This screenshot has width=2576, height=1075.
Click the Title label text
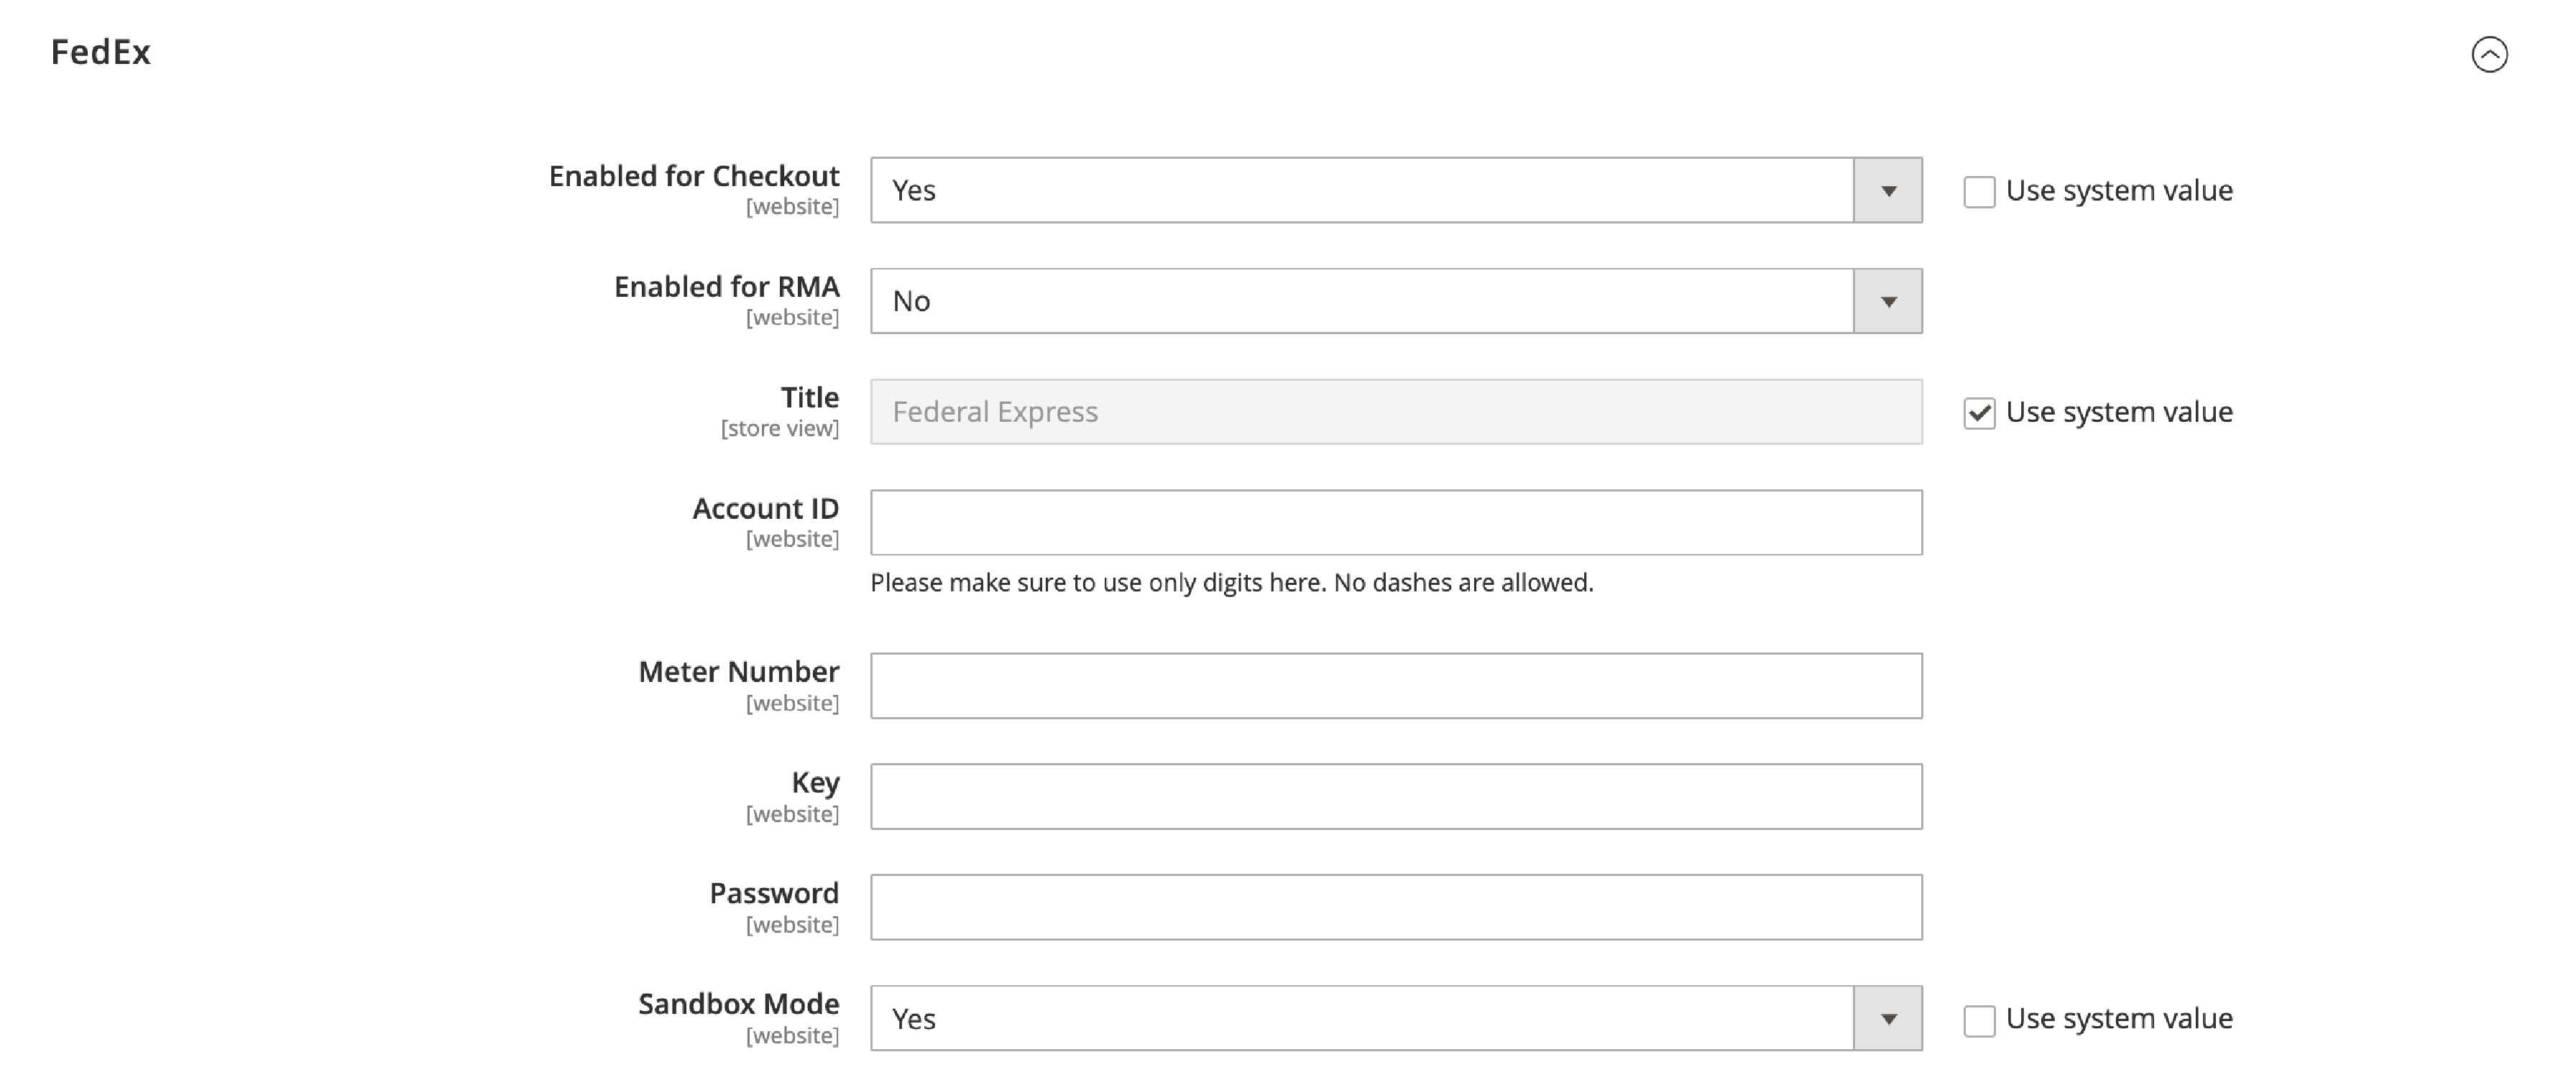click(x=810, y=398)
